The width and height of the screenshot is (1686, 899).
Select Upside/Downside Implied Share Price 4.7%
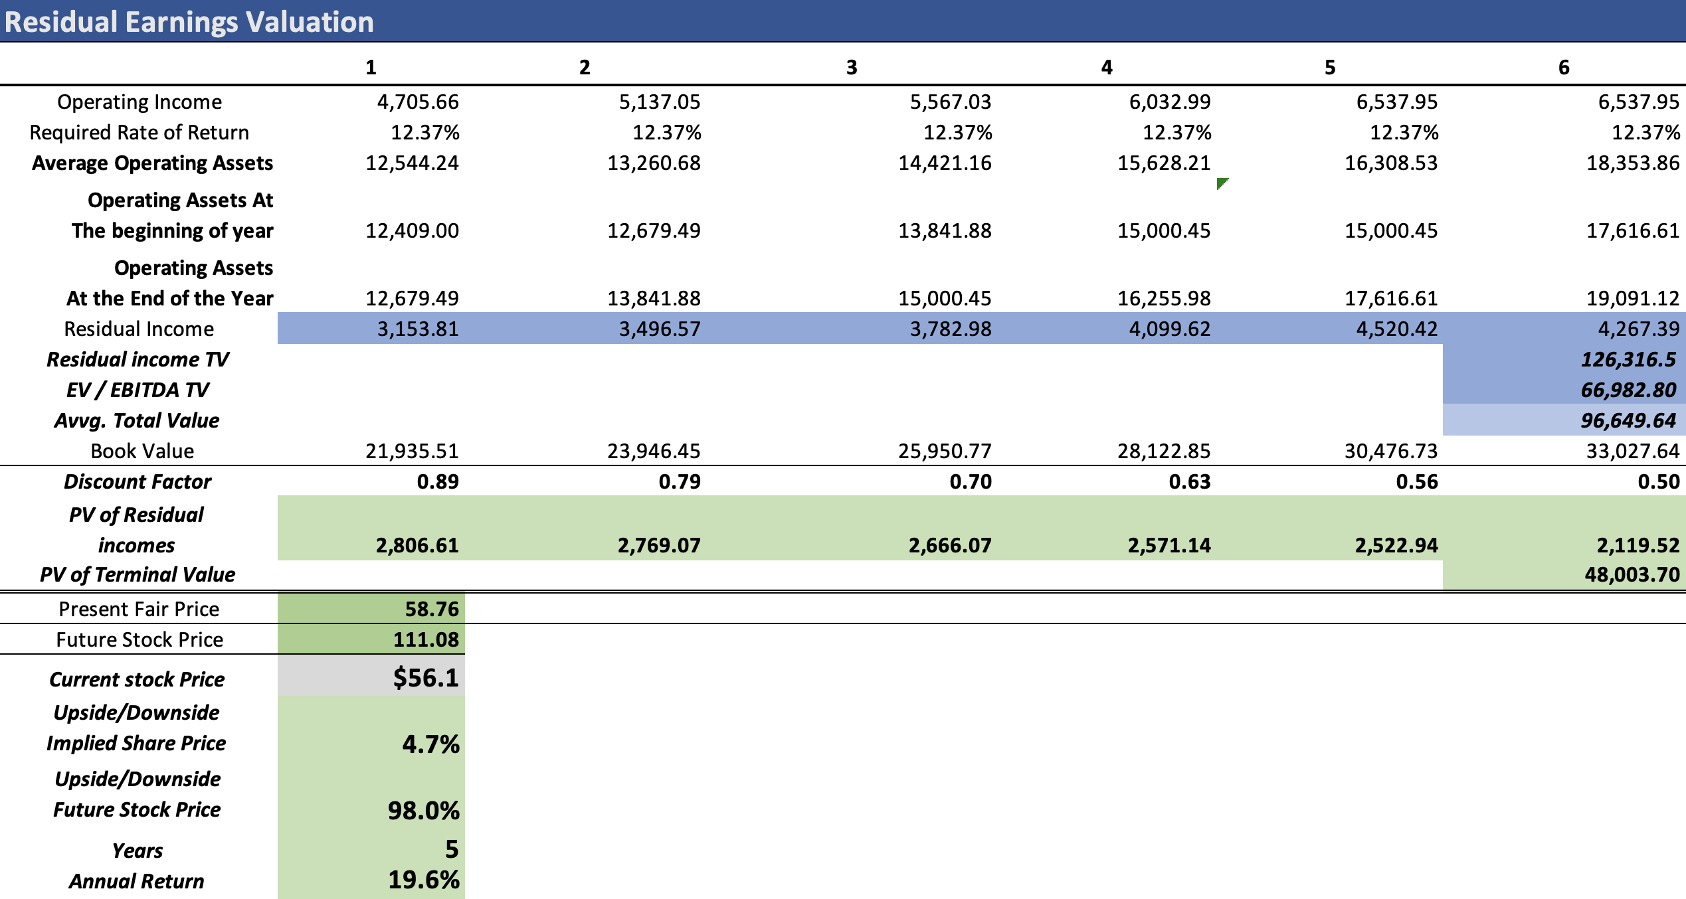tap(430, 744)
